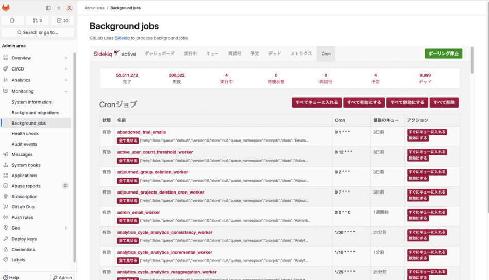Viewport: 489px width, 280px height.
Task: Enqueue admin_email_worker now with すぐにキューに入れる
Action: (x=427, y=212)
